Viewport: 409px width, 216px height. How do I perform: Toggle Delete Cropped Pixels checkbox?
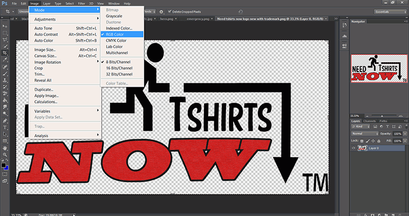170,12
